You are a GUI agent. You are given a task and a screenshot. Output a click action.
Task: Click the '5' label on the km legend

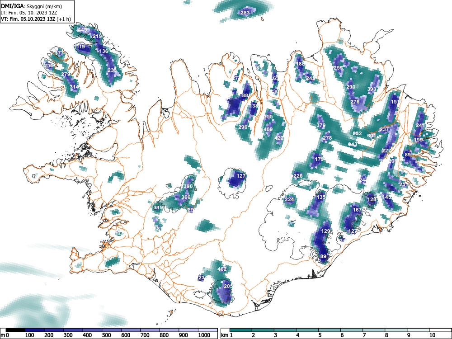pos(320,335)
